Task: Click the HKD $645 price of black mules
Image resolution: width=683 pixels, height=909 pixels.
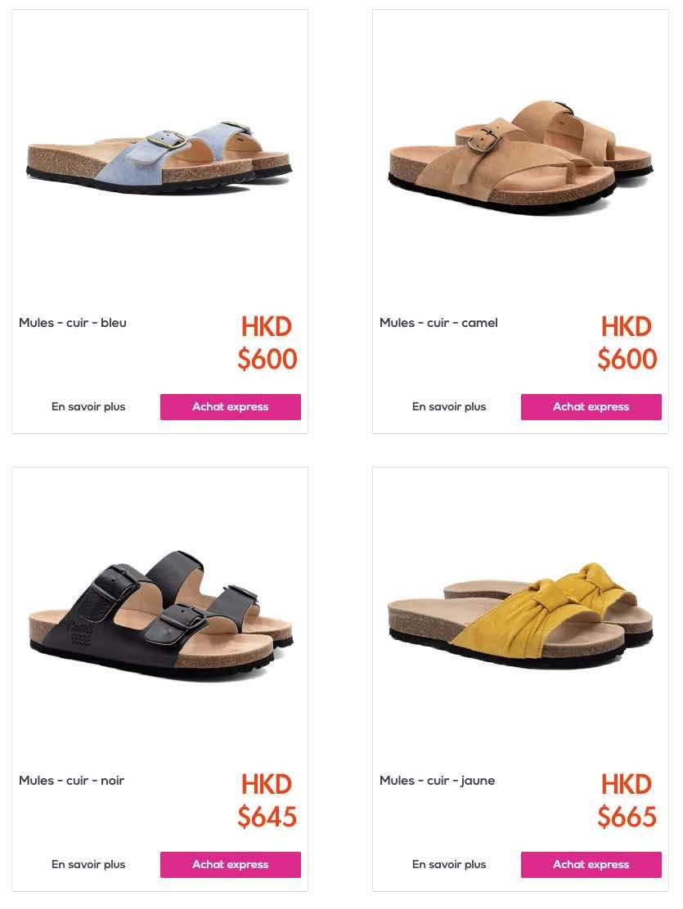Action: tap(267, 801)
